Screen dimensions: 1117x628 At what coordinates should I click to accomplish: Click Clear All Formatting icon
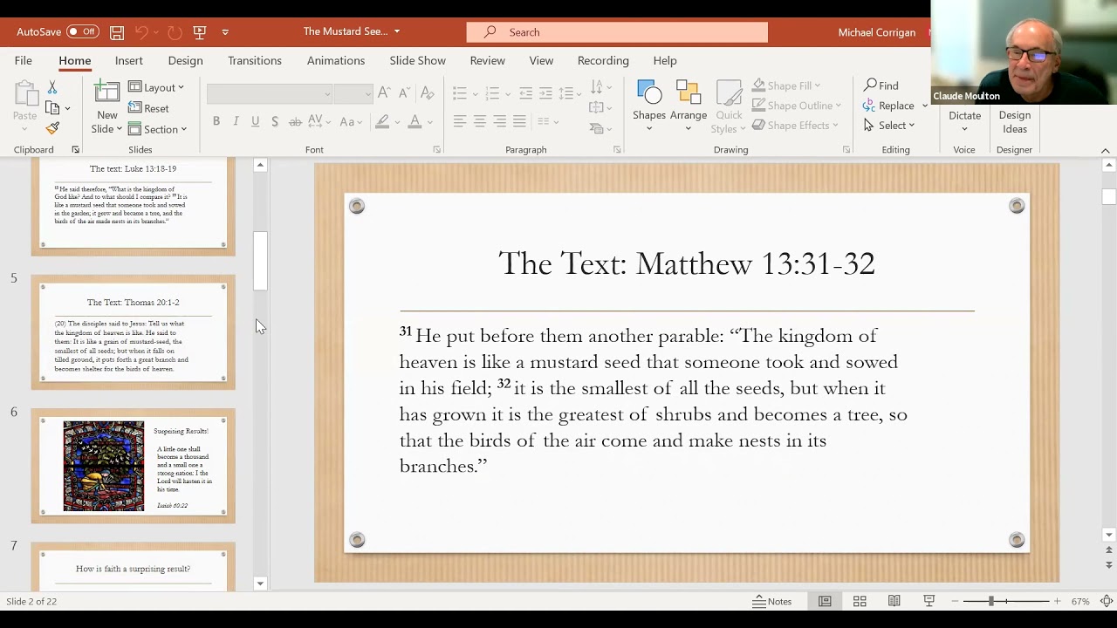pyautogui.click(x=427, y=93)
